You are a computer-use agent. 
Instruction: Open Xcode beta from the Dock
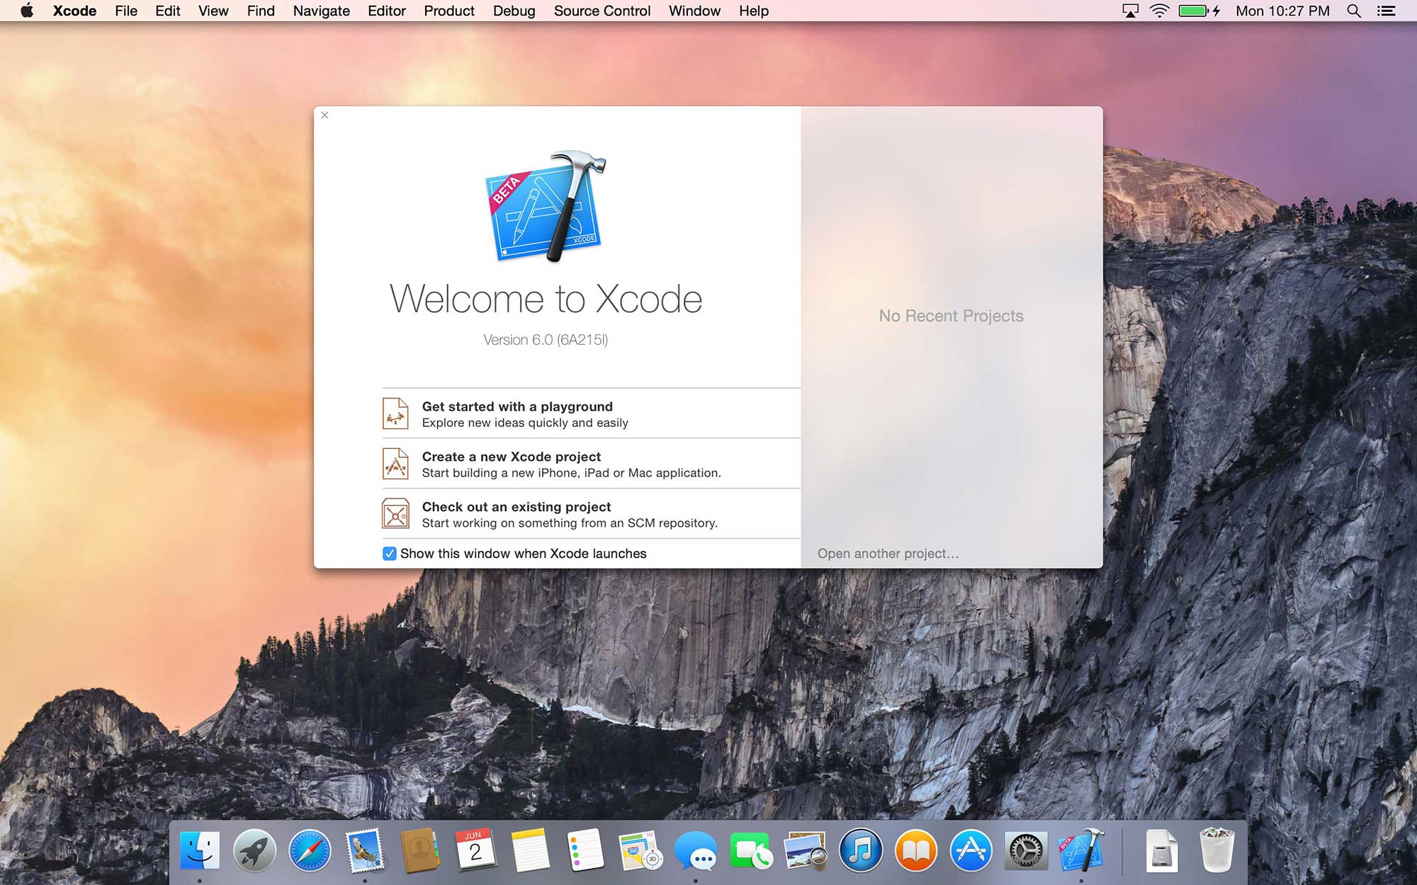click(1081, 850)
